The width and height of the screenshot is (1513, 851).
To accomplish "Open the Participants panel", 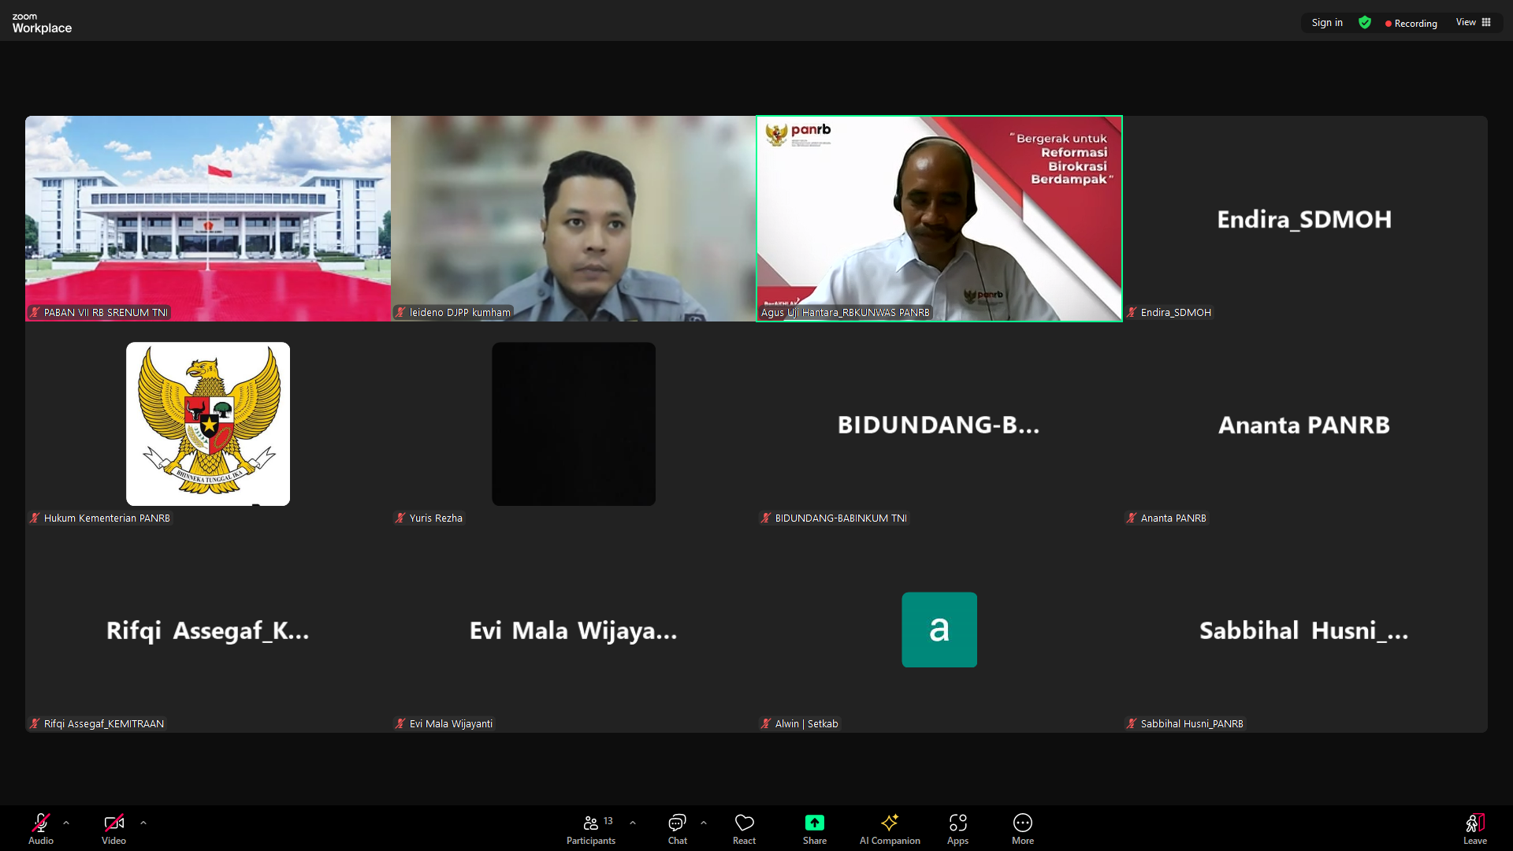I will pyautogui.click(x=591, y=828).
